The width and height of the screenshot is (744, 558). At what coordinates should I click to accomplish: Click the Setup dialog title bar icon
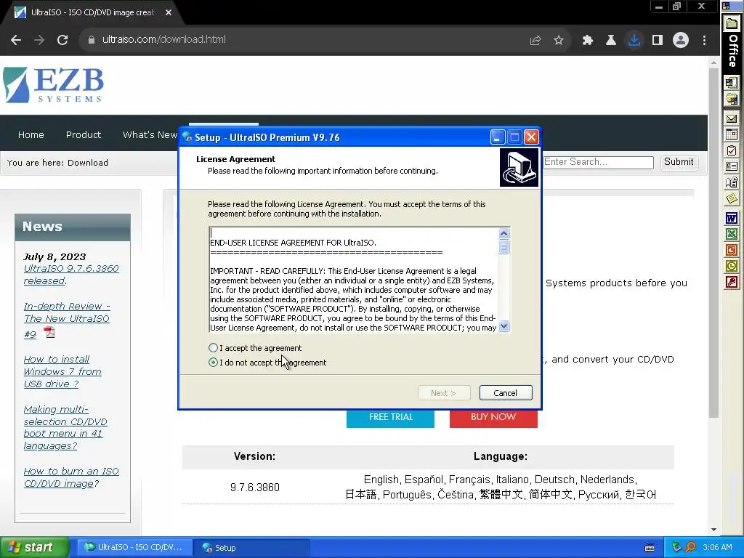click(187, 137)
